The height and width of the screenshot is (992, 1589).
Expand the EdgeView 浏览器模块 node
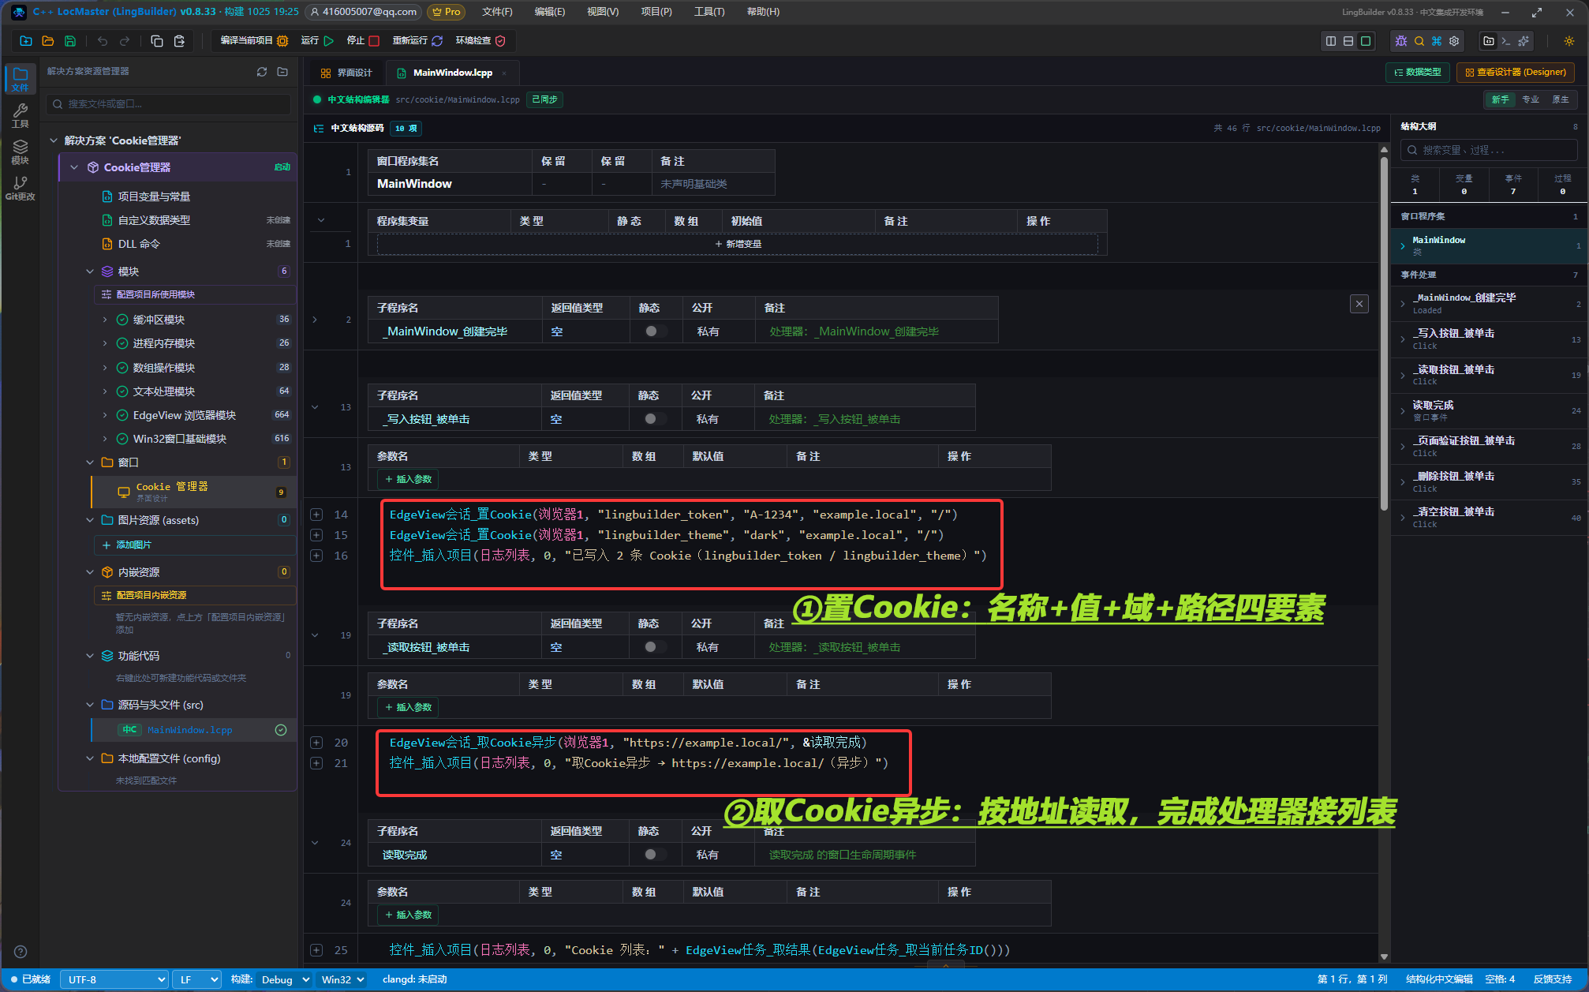tap(105, 415)
